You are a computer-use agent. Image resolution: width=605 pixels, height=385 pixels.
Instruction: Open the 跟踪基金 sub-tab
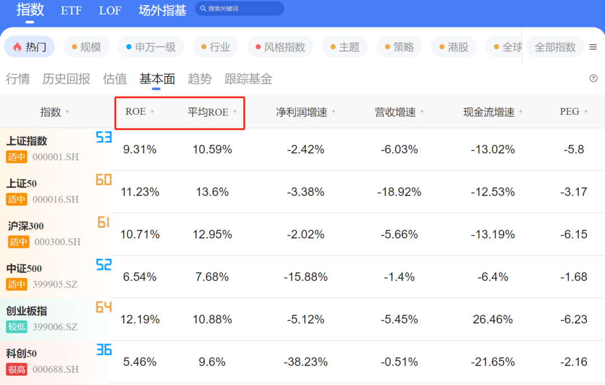tap(248, 78)
